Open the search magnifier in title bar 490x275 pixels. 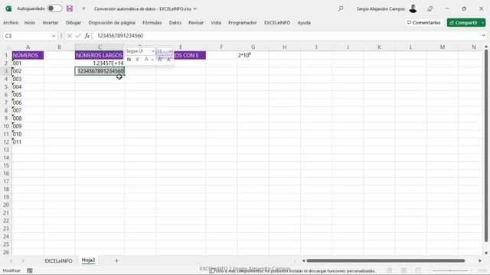coord(341,8)
